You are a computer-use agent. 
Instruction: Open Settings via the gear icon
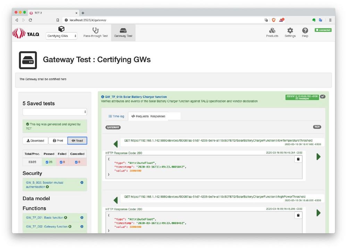tap(290, 33)
